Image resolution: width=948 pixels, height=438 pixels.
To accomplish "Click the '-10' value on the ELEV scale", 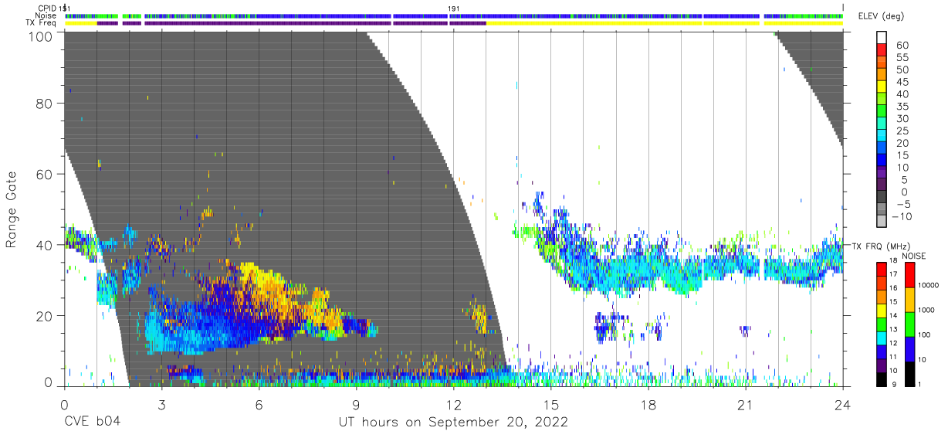I will pyautogui.click(x=902, y=217).
